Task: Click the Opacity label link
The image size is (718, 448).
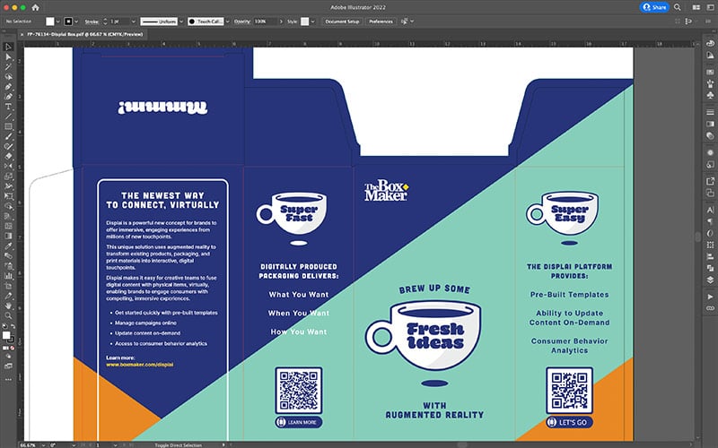Action: (242, 22)
